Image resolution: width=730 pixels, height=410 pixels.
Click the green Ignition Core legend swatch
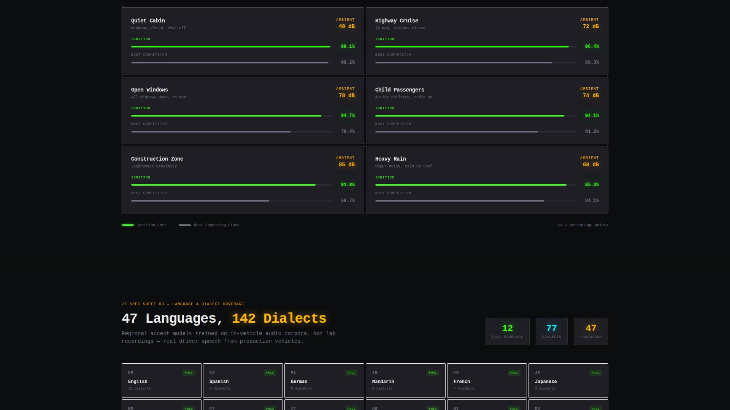coord(128,225)
